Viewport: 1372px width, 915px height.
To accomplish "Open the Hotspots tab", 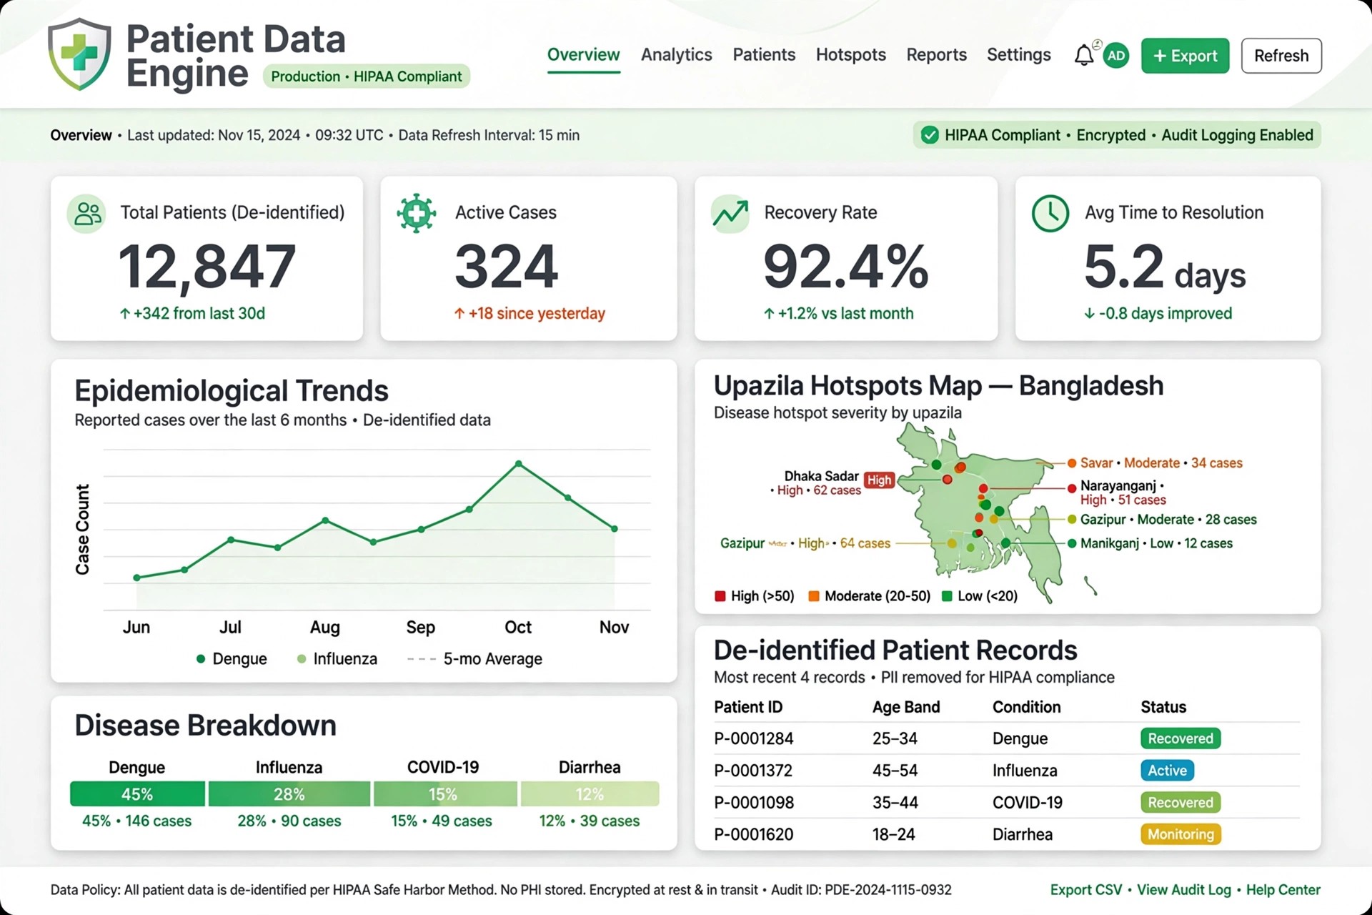I will click(x=851, y=55).
